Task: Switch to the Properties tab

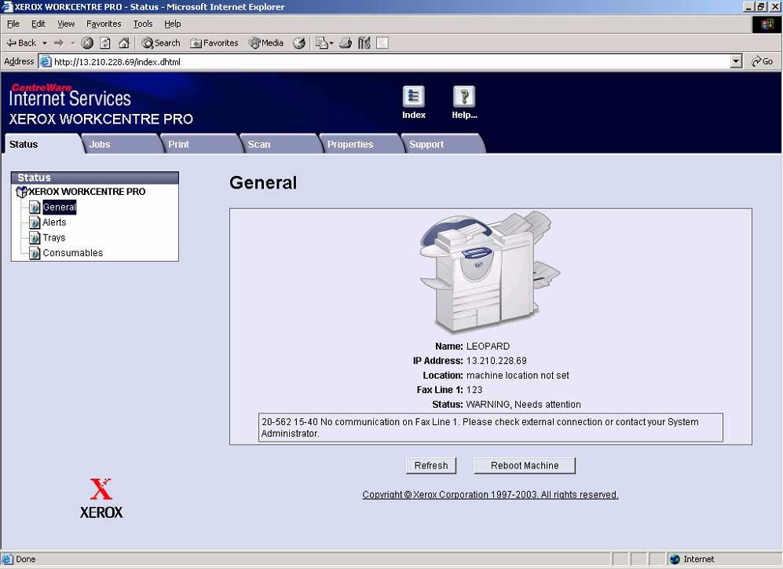Action: coord(360,144)
